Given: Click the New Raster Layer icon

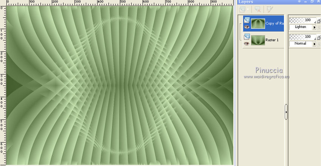Looking at the screenshot, I should point(242,9).
